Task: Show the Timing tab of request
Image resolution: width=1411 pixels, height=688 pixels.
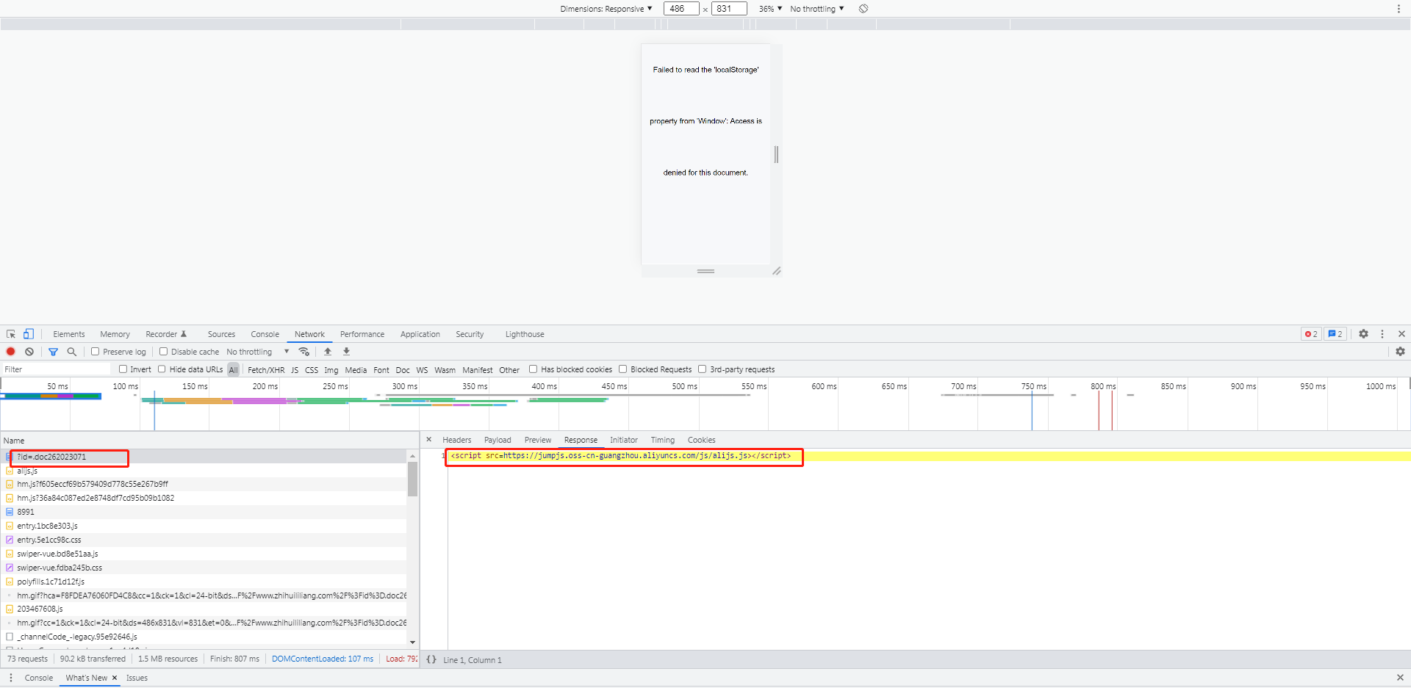Action: point(663,440)
